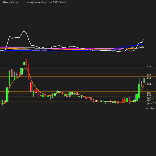The width and height of the screenshot is (156, 156).
Task: Select the 173 price level label
Action: [149, 78]
